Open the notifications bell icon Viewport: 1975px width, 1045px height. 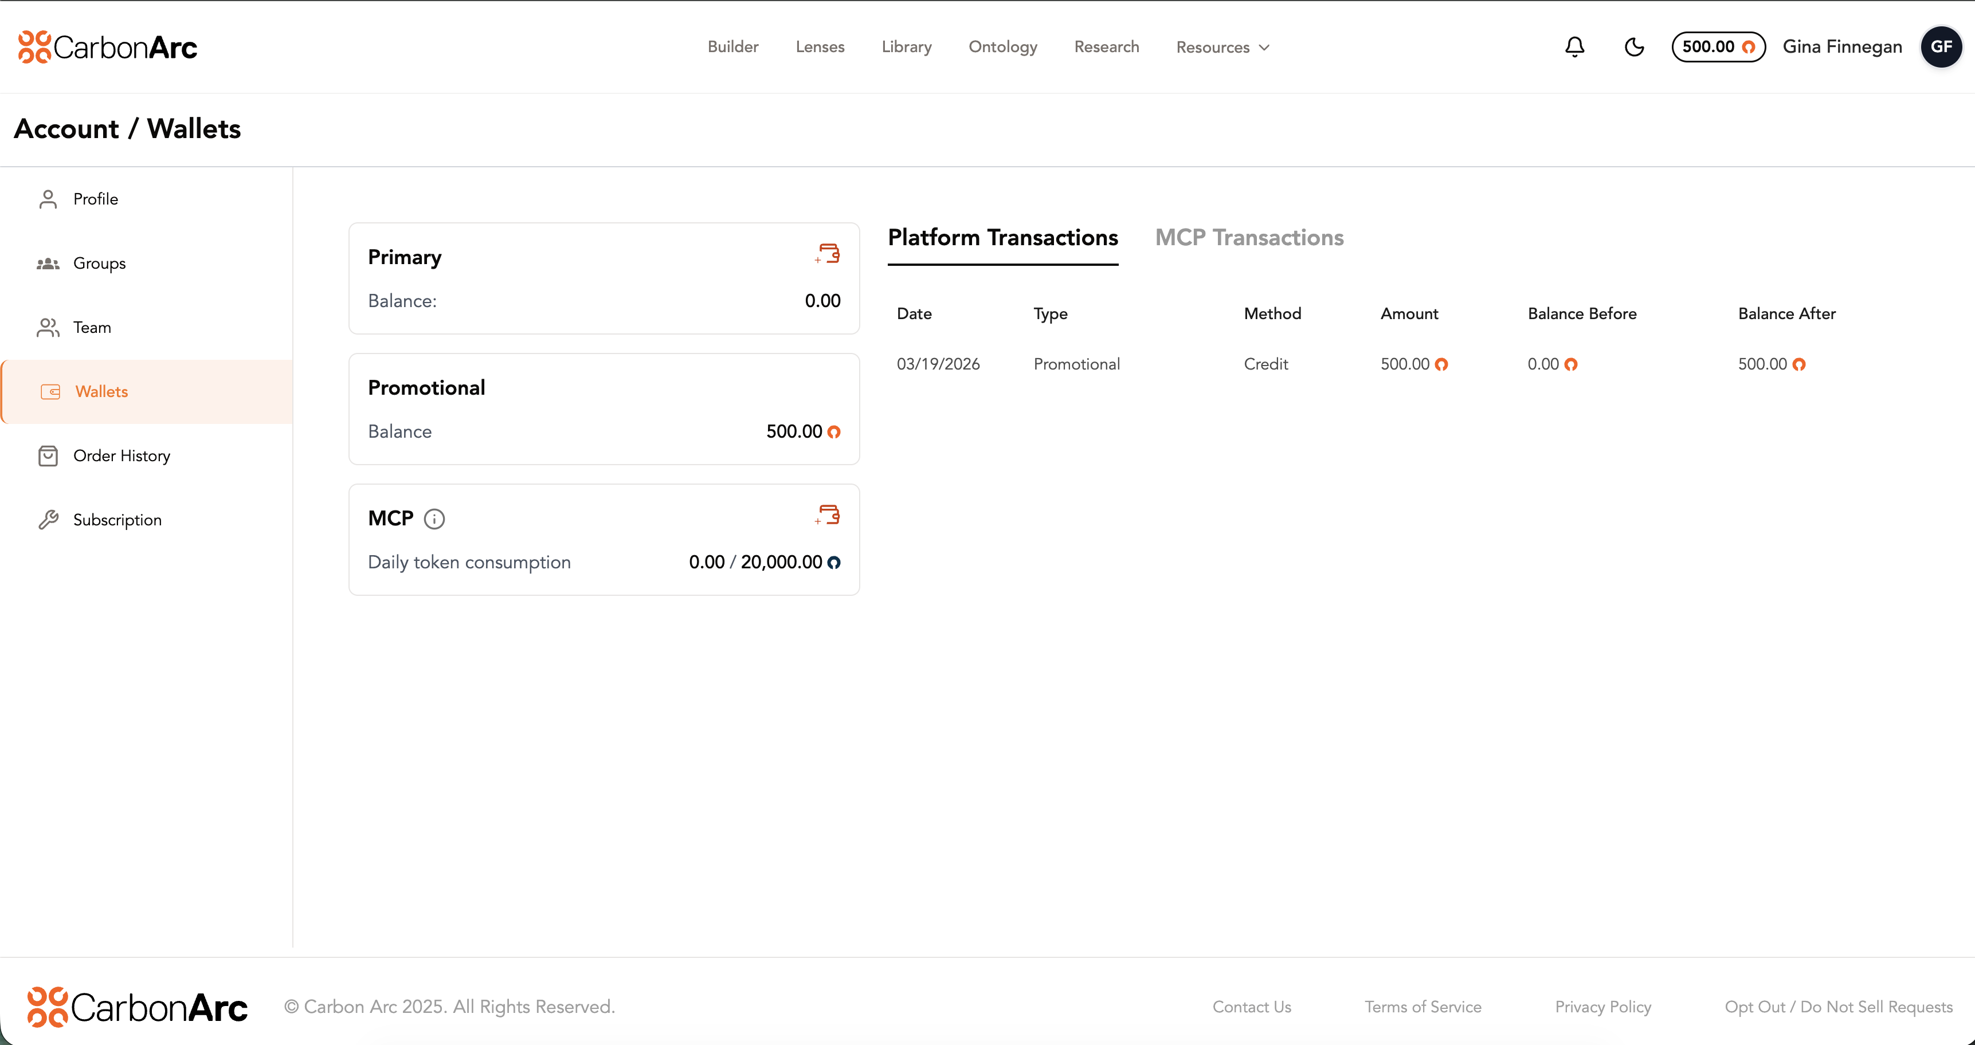(1574, 47)
